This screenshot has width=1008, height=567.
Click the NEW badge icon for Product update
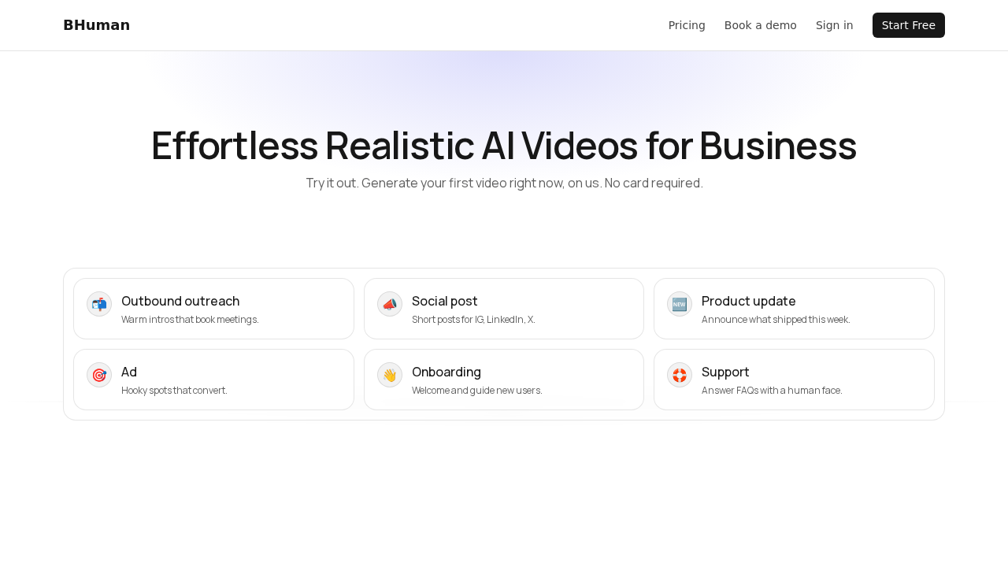(x=680, y=304)
